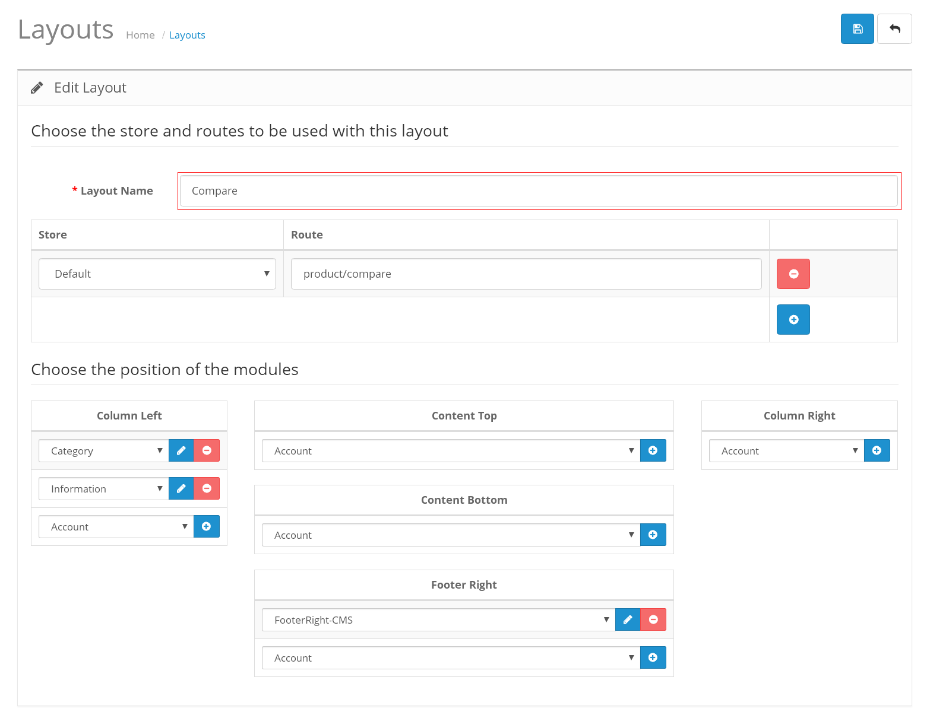Go to Home breadcrumb link
The width and height of the screenshot is (930, 715).
(140, 35)
